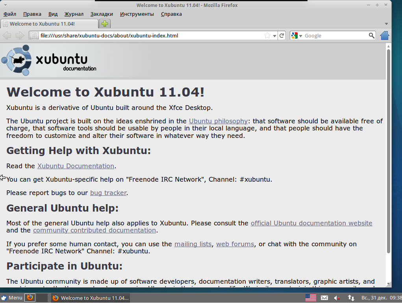Open the clock showing 09:38

click(382, 298)
